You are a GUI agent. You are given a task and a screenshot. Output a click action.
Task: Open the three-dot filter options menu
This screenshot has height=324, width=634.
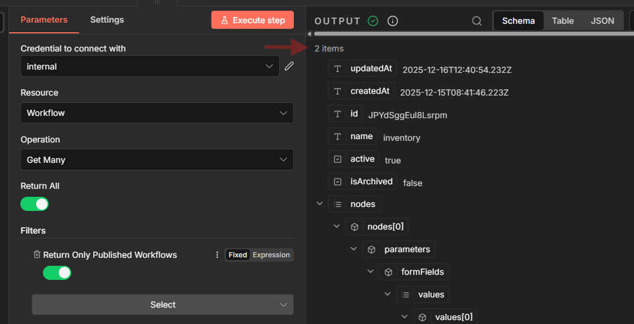point(217,255)
